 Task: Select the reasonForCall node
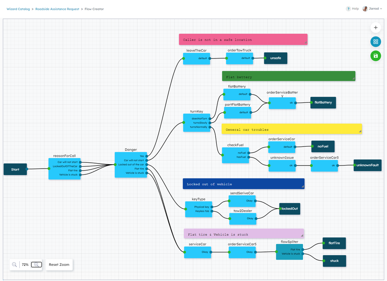tap(64, 169)
